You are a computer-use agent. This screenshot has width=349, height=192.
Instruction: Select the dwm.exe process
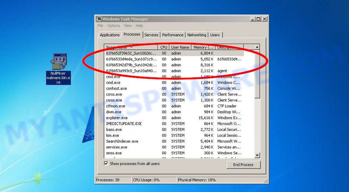pos(175,112)
